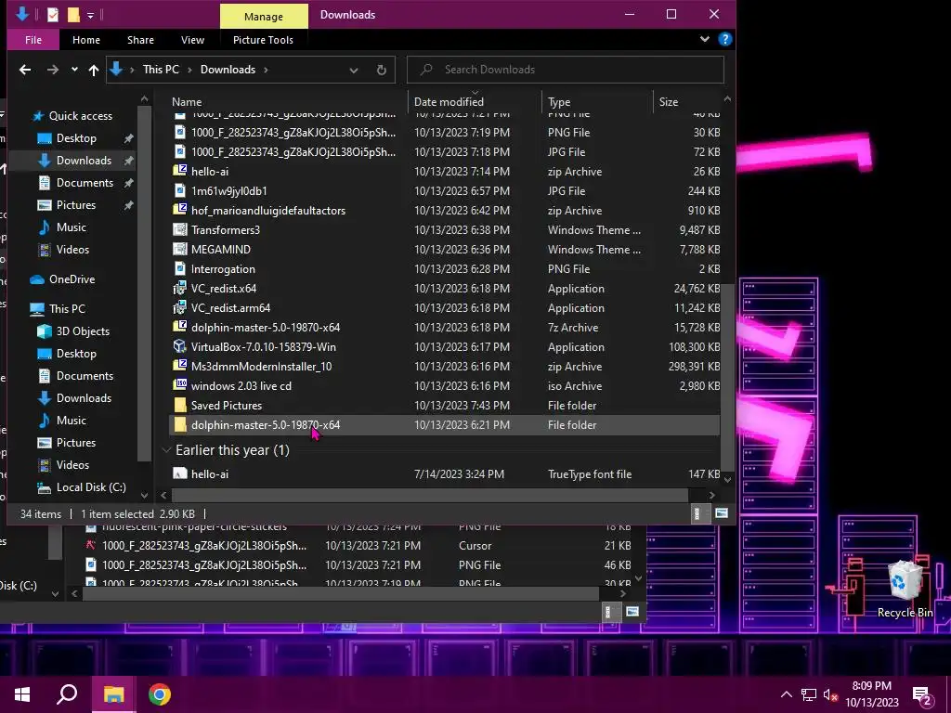This screenshot has height=713, width=951.
Task: Select the Transformers3 theme file icon
Action: click(x=179, y=230)
